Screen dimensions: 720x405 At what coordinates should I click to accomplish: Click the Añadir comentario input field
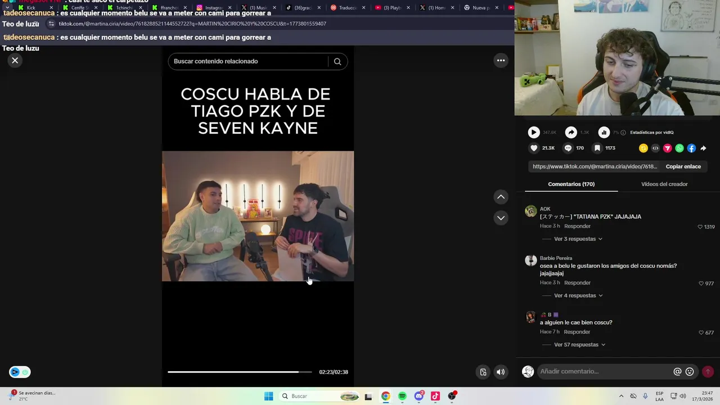click(x=605, y=371)
